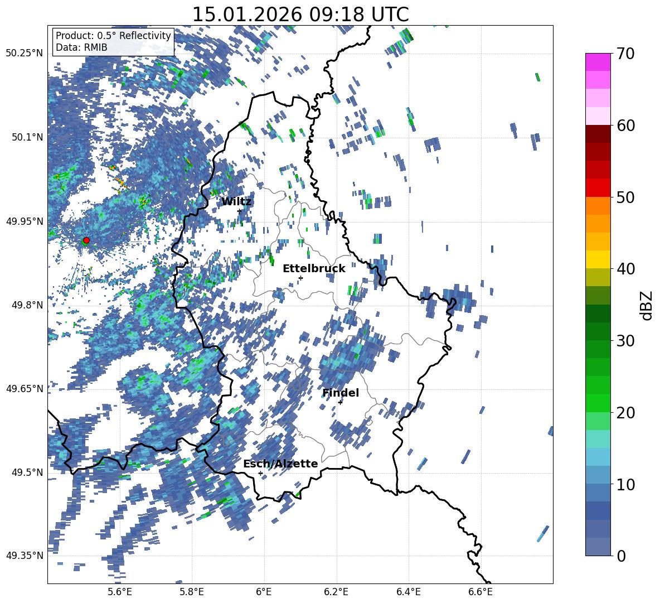The image size is (660, 603).
Task: Click the 49.8°N latitude label
Action: point(27,305)
